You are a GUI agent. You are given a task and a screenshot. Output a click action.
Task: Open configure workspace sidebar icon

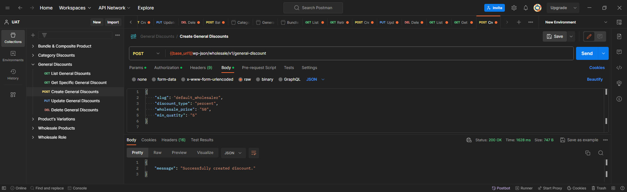(x=13, y=95)
